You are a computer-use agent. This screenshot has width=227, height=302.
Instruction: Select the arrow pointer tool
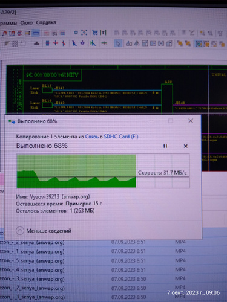(118, 43)
